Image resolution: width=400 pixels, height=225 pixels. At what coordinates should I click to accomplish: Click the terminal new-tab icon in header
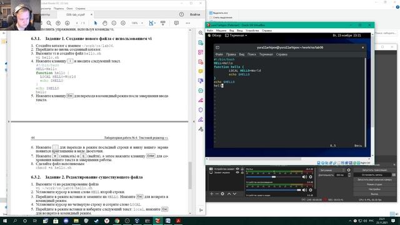click(x=217, y=47)
